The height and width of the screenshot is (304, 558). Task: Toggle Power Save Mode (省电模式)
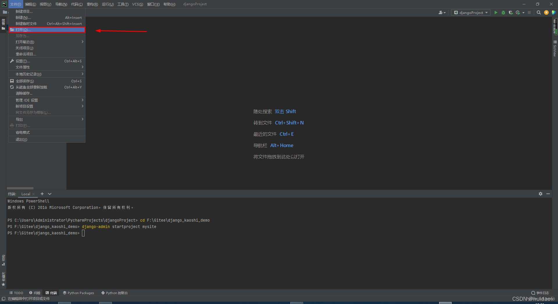(47, 133)
